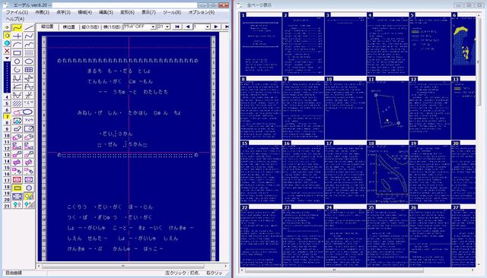The width and height of the screenshot is (487, 278).
Task: Open the 表示(7) menu
Action: 148,12
